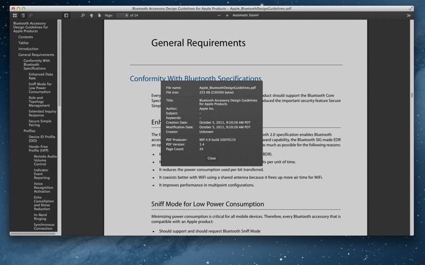The height and width of the screenshot is (265, 425).
Task: Zoom out with the minus button
Action: pyautogui.click(x=219, y=15)
